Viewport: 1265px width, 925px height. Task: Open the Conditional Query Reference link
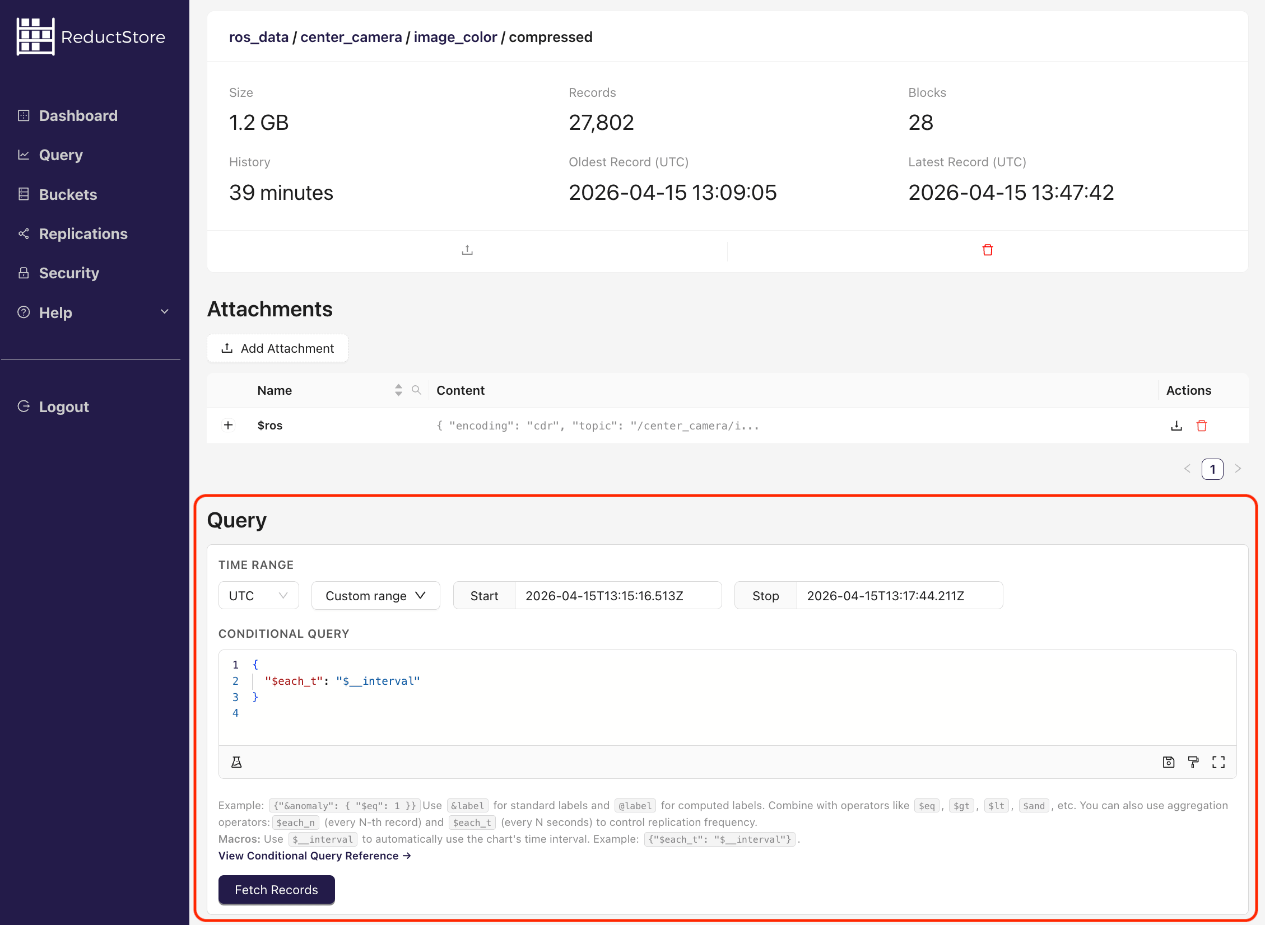pos(314,856)
